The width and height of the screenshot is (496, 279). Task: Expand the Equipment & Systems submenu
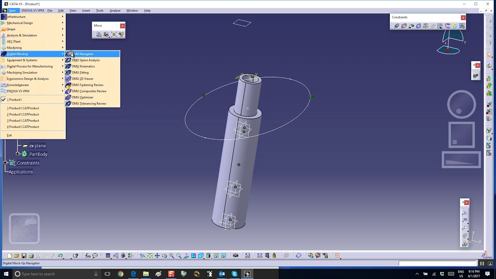tap(33, 60)
